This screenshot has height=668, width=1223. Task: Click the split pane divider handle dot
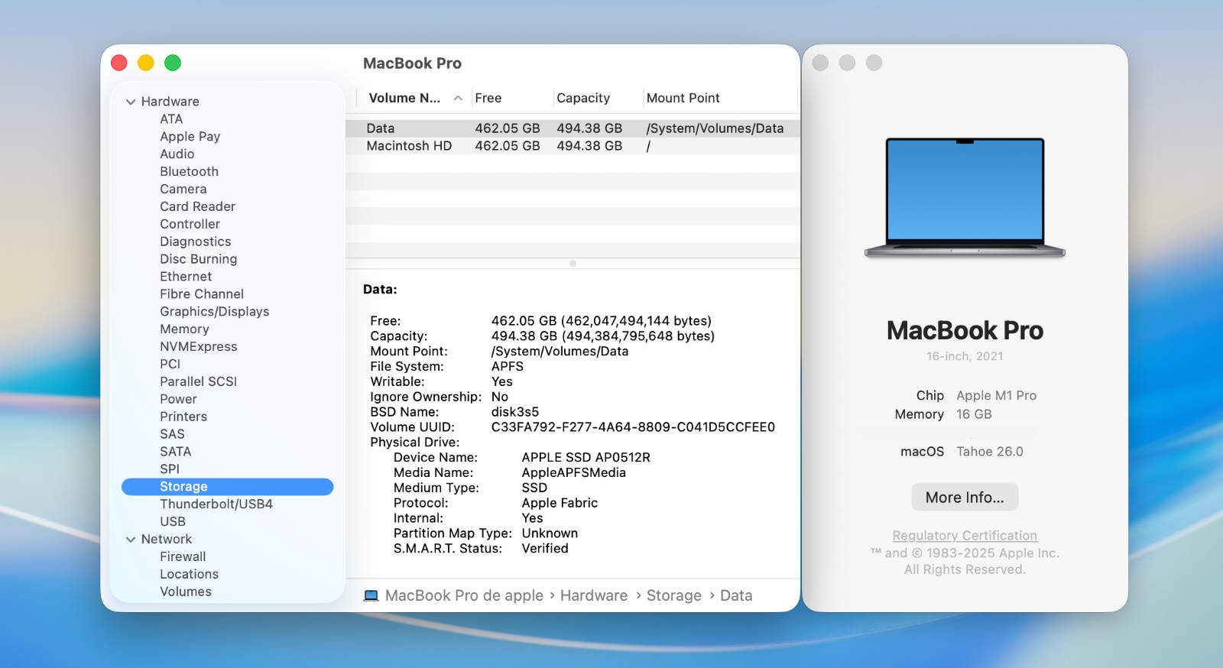click(573, 264)
